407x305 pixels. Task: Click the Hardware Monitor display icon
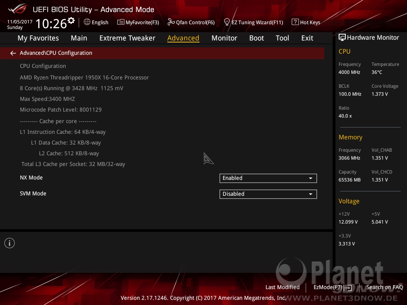coord(342,38)
